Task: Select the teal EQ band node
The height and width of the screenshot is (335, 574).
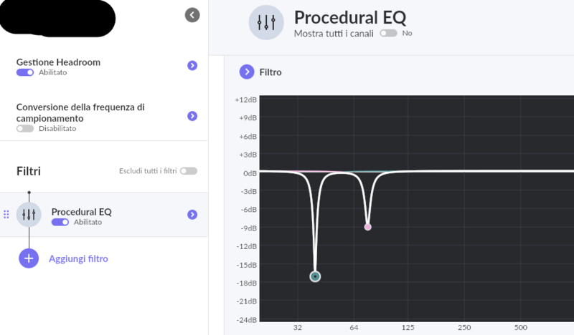Action: click(x=315, y=276)
